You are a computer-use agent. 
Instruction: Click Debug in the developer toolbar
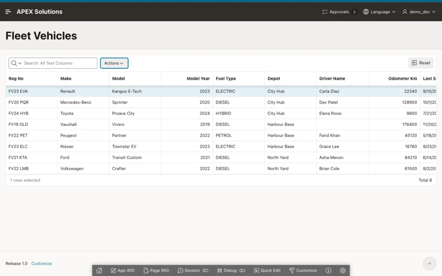(227, 270)
